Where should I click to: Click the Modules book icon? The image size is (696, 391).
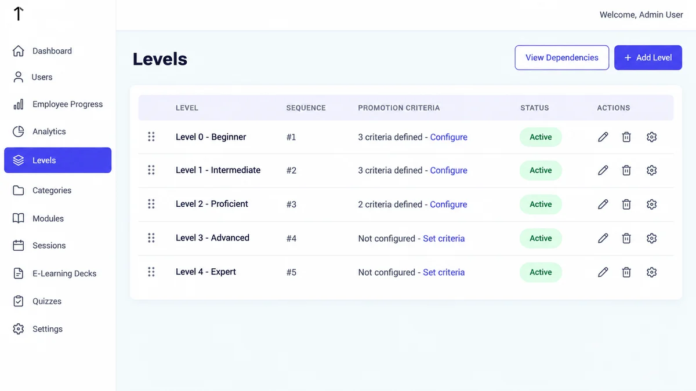pyautogui.click(x=19, y=218)
